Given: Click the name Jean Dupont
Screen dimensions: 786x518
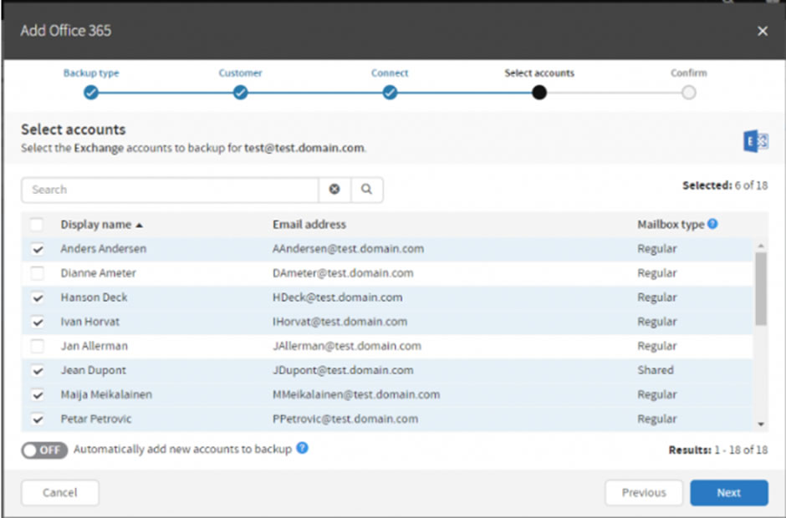Looking at the screenshot, I should (94, 370).
